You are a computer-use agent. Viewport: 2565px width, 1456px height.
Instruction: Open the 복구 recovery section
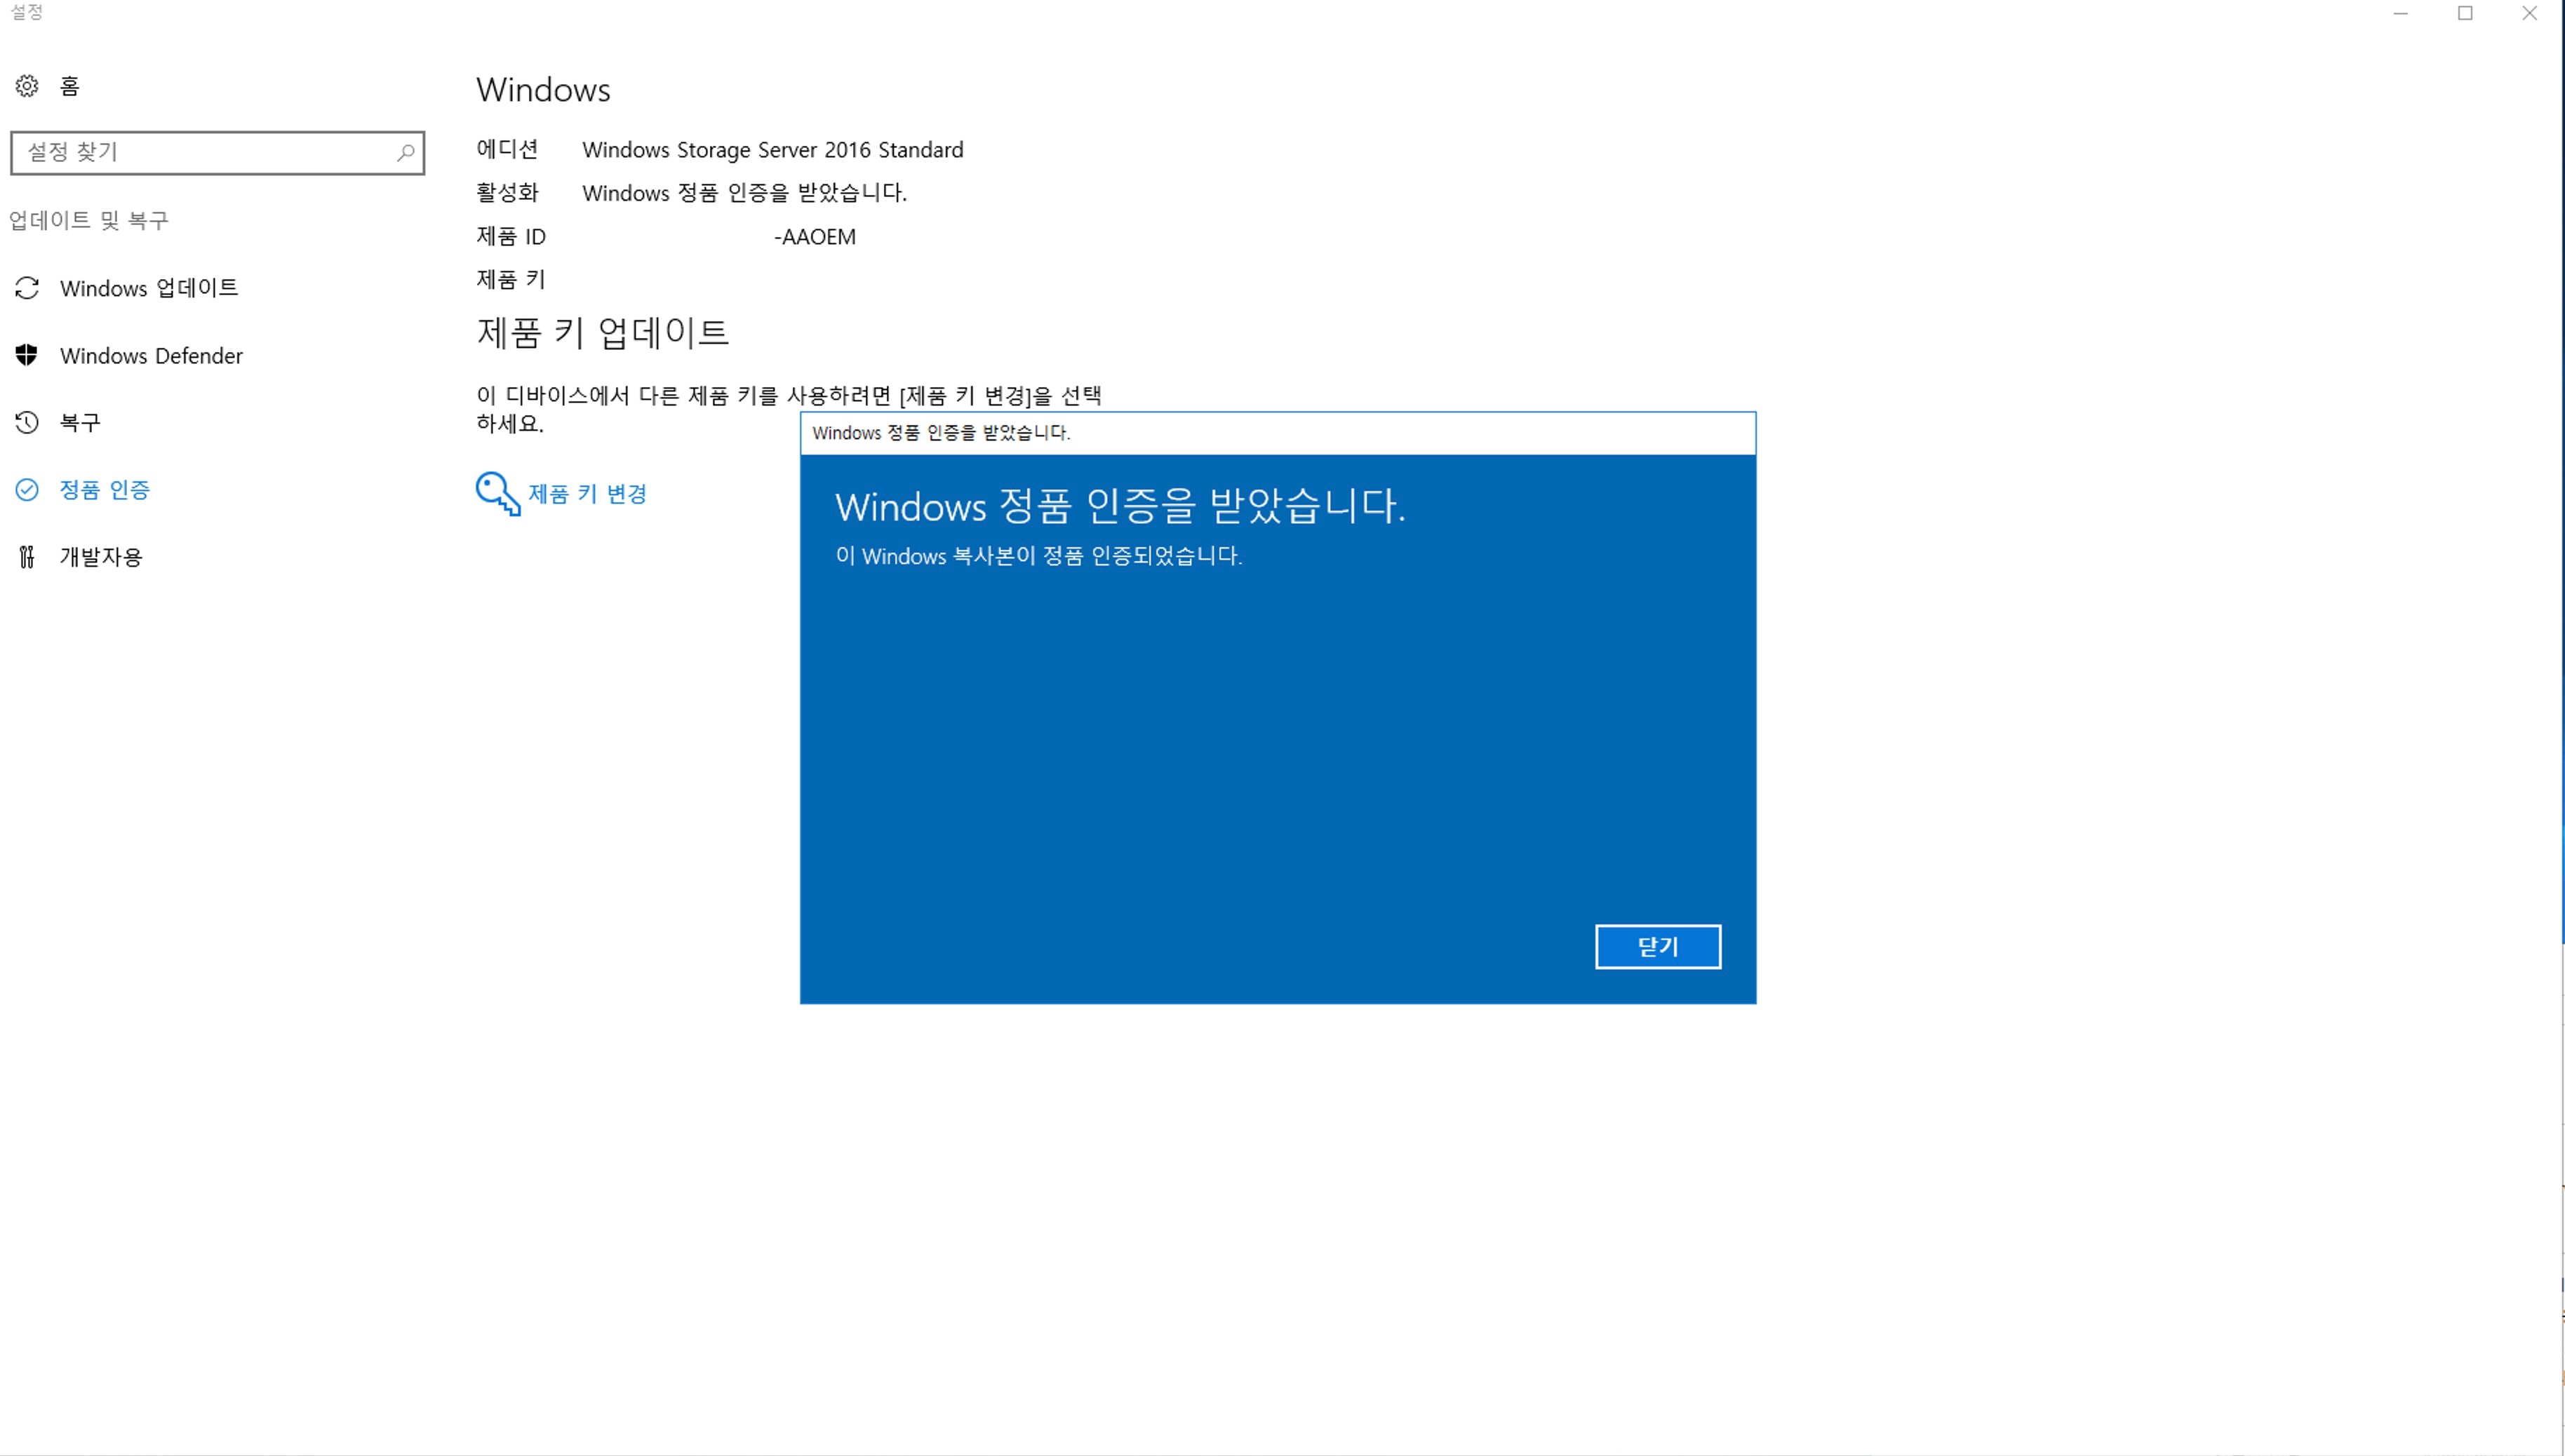[80, 422]
